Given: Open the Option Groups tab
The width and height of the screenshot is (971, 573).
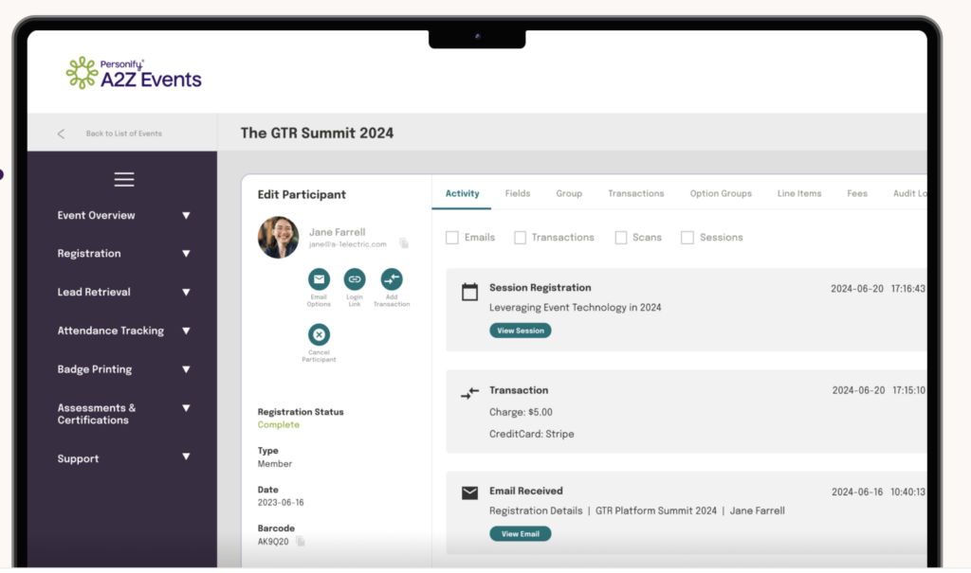Looking at the screenshot, I should coord(721,193).
